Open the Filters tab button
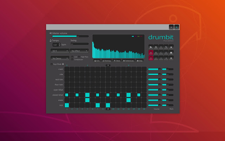 (117, 61)
